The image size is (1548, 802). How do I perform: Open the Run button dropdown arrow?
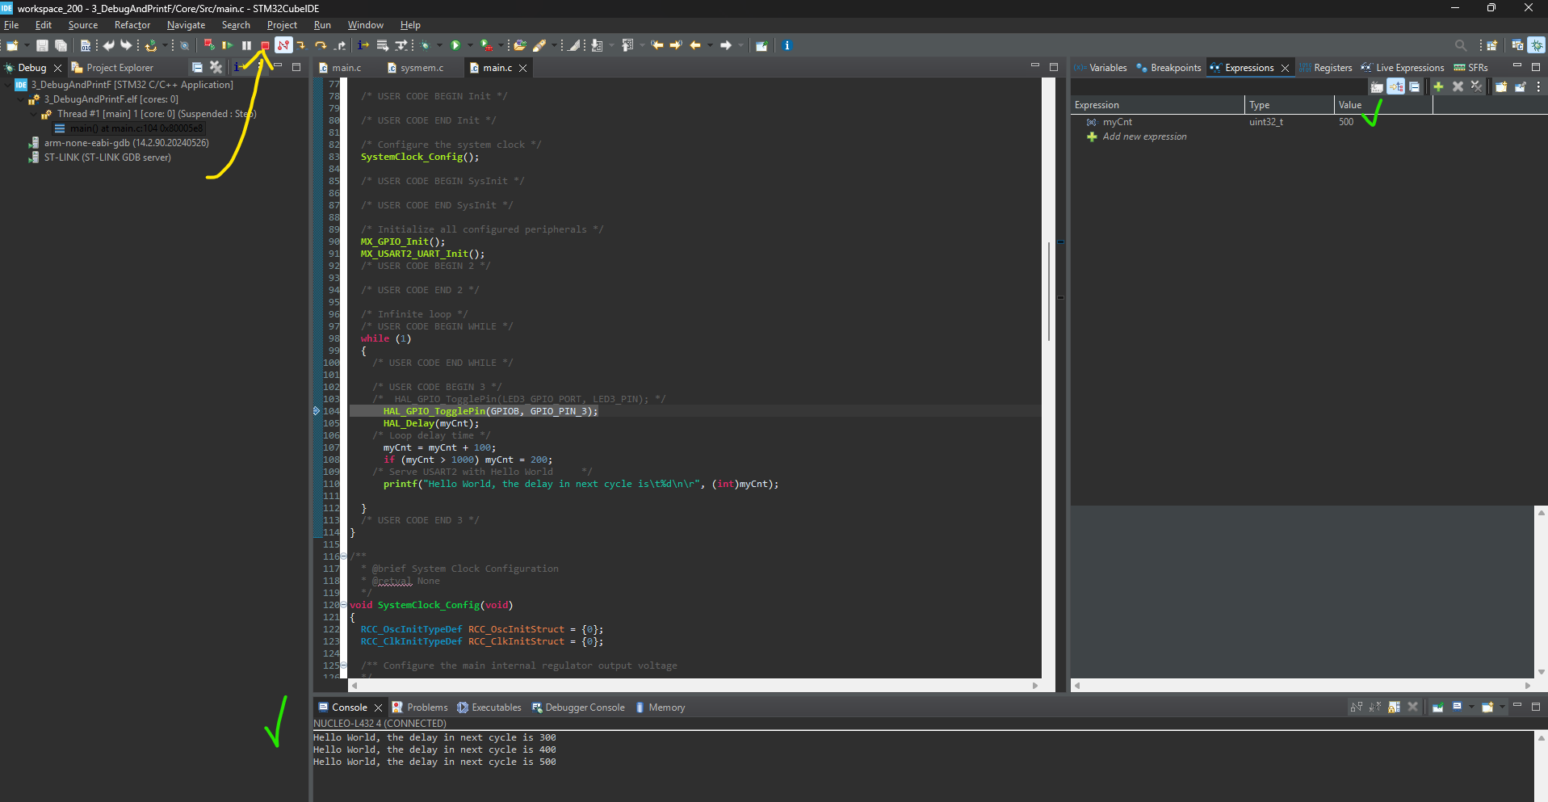click(470, 46)
